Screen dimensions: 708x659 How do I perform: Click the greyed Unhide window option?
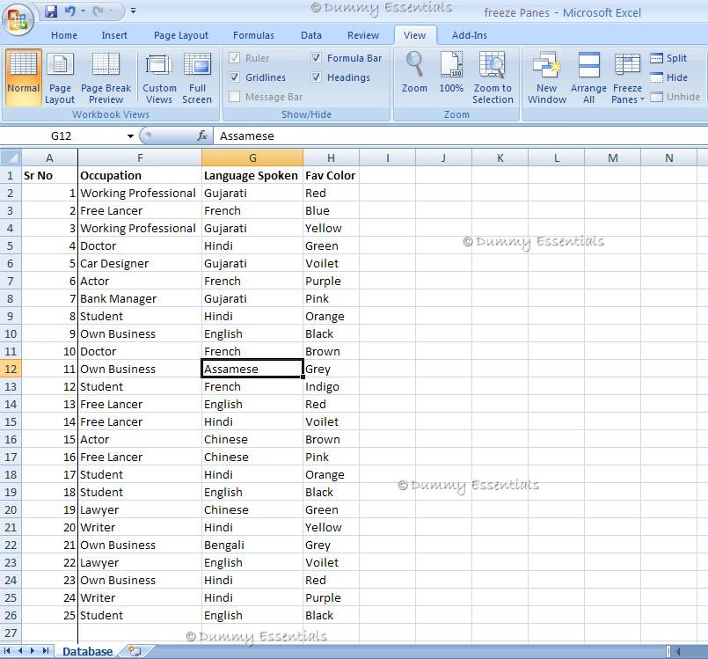point(675,97)
